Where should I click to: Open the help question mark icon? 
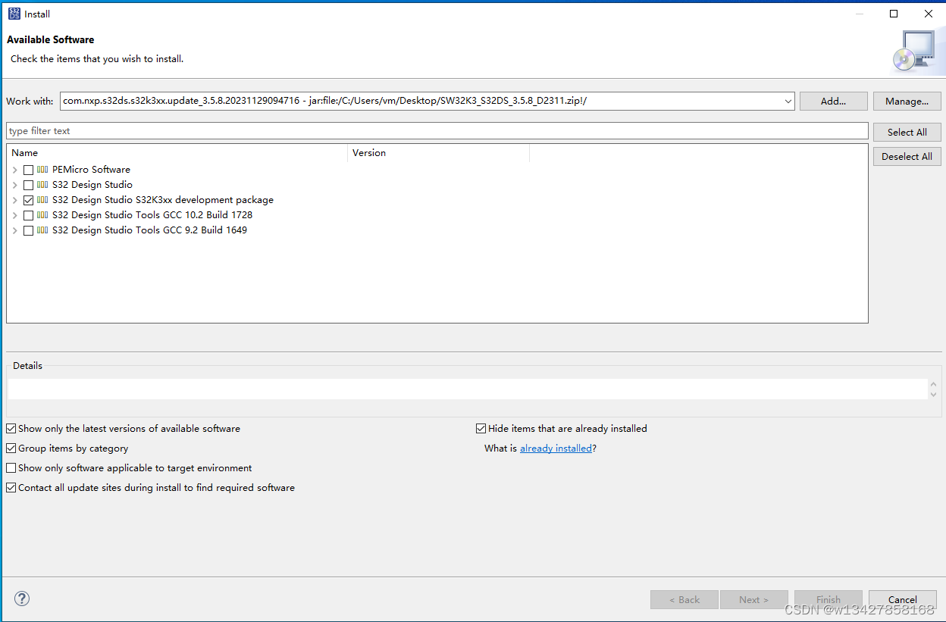tap(22, 599)
